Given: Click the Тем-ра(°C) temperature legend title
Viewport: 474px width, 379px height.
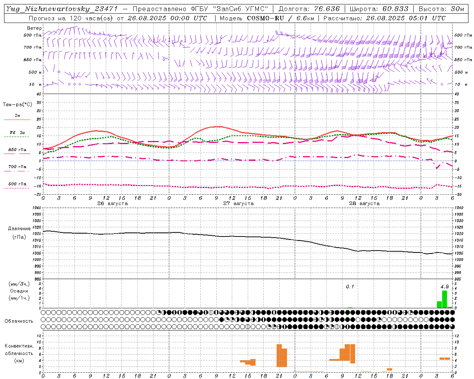Looking at the screenshot, I should tap(17, 105).
